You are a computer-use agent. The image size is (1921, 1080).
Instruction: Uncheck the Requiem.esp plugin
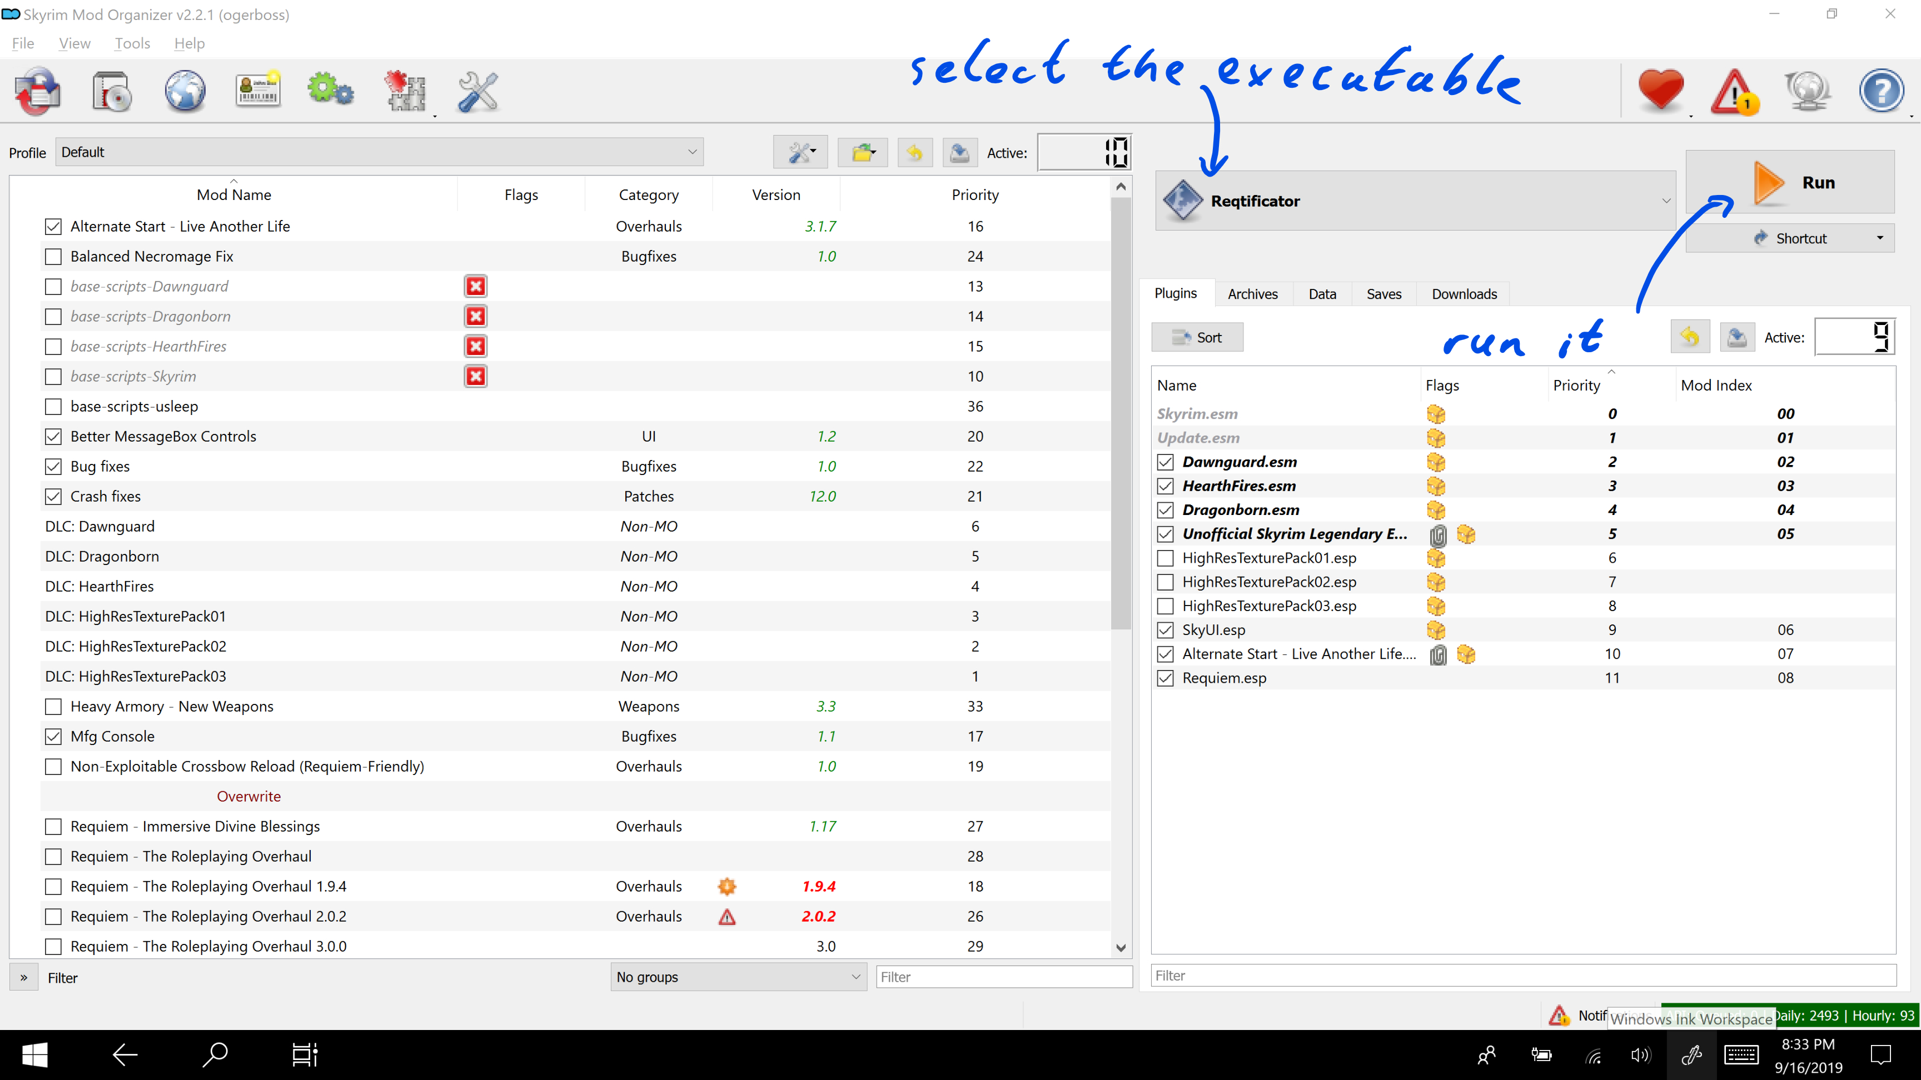pyautogui.click(x=1166, y=678)
